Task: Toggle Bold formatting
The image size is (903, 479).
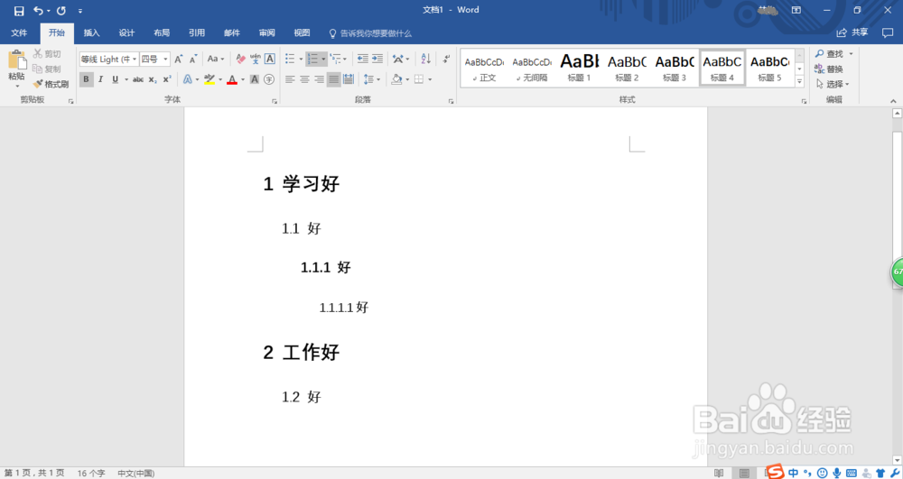Action: (87, 79)
